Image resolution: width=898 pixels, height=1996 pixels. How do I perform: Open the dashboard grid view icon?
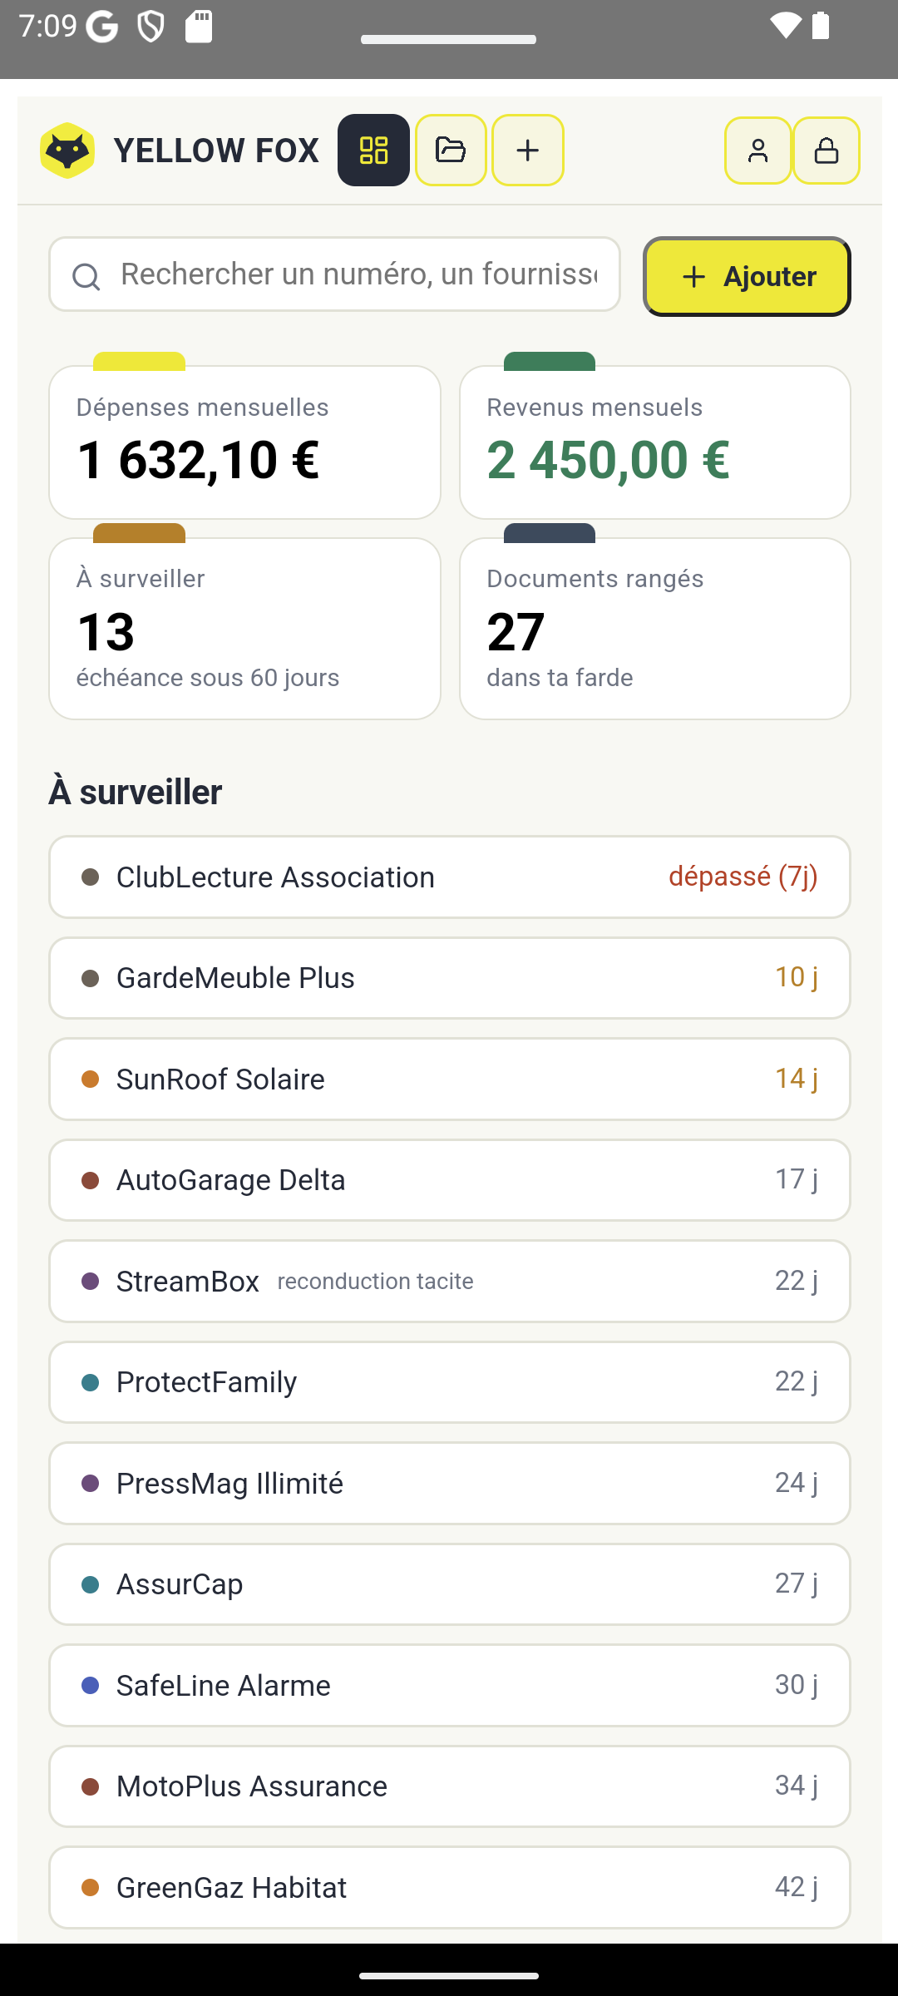tap(373, 151)
